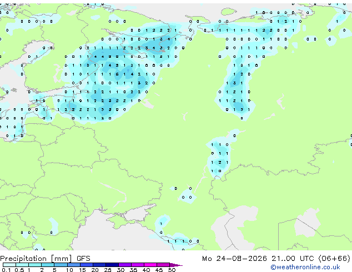
Task: Click the 'Precipitation' title text
Action: [x=23, y=259]
